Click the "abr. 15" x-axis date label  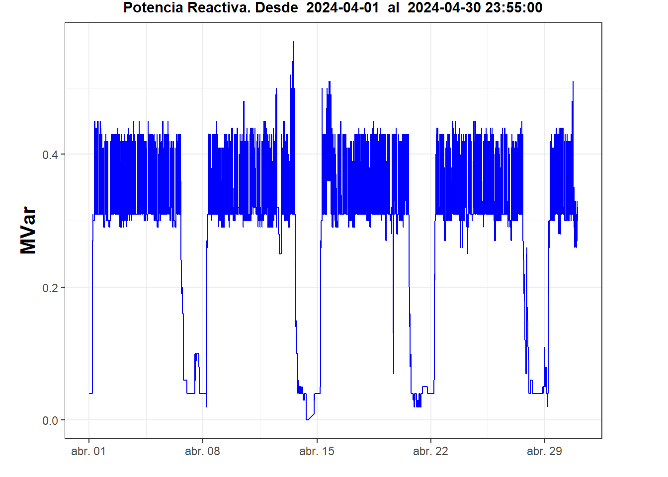(317, 451)
